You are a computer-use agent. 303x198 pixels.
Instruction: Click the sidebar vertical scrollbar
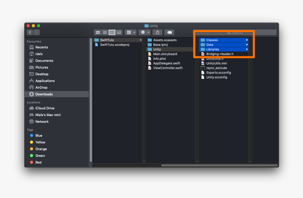pos(91,100)
